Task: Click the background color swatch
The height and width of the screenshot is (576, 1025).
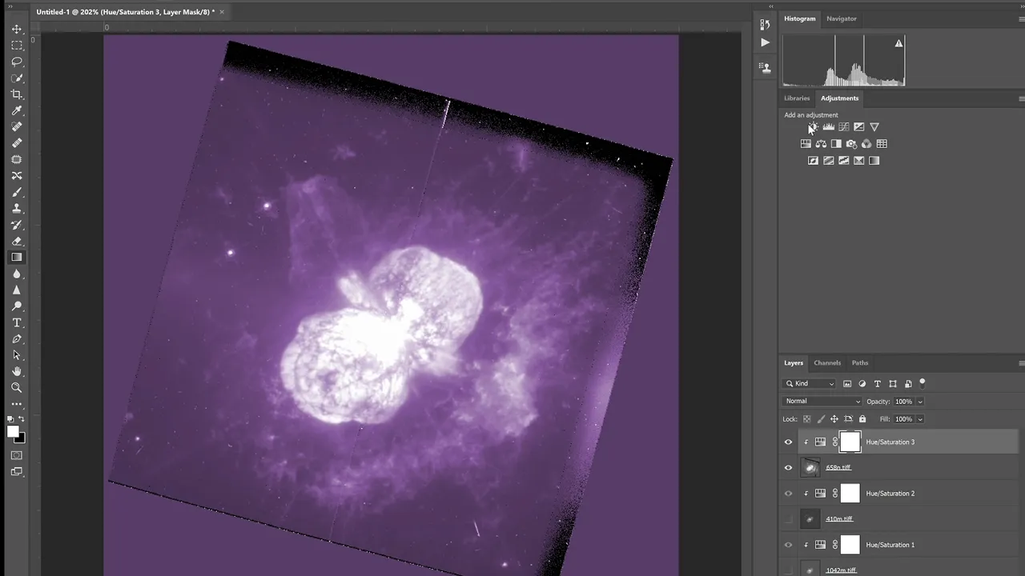Action: [x=20, y=438]
